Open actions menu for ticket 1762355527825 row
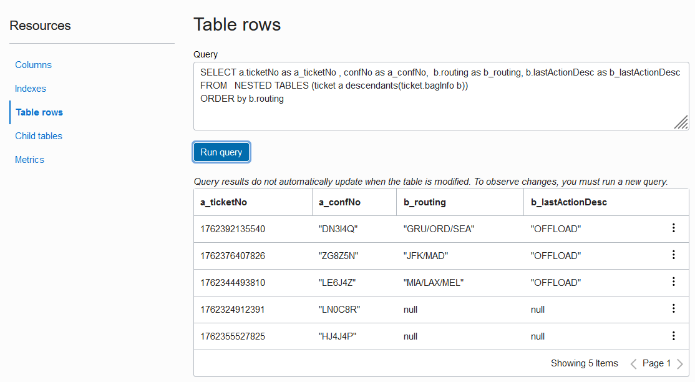695x382 pixels. point(673,336)
